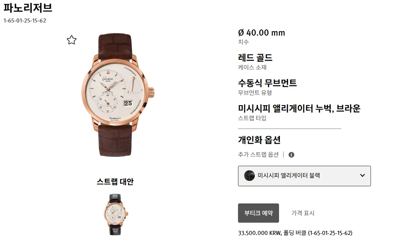Add watch to favorites with star icon

tap(71, 40)
